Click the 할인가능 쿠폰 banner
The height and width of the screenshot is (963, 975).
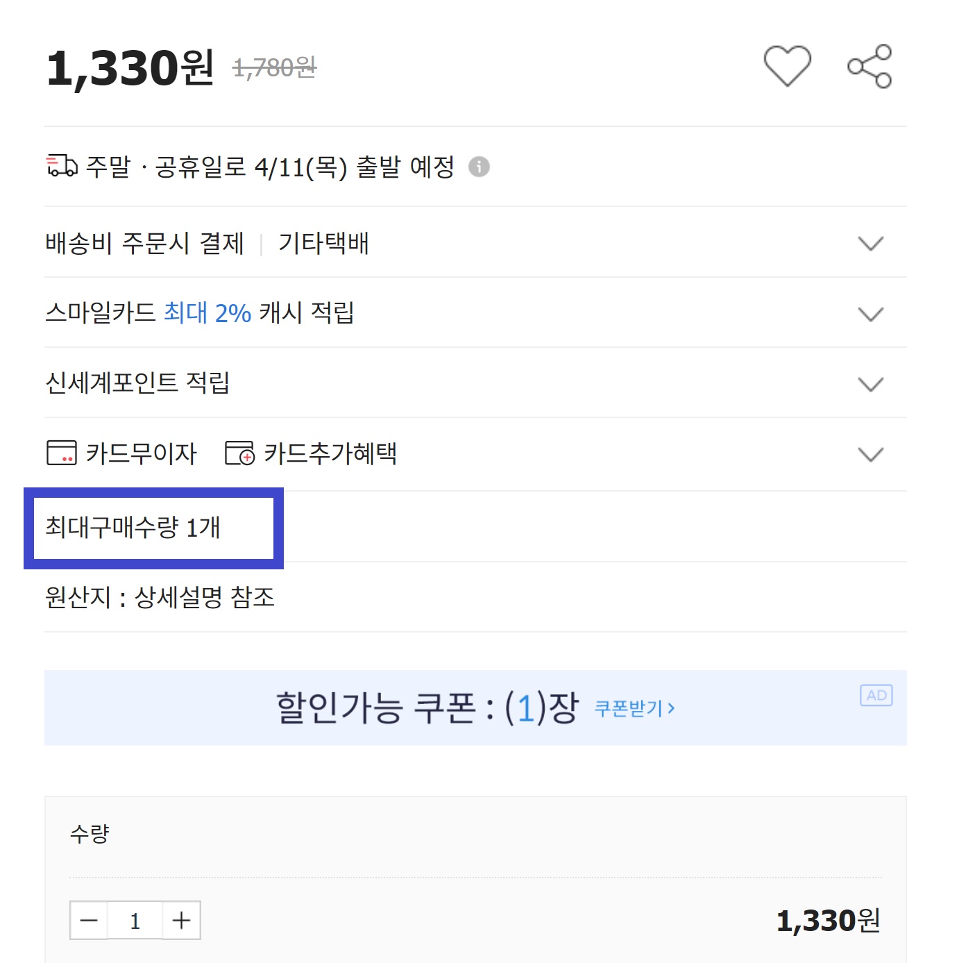pos(427,708)
